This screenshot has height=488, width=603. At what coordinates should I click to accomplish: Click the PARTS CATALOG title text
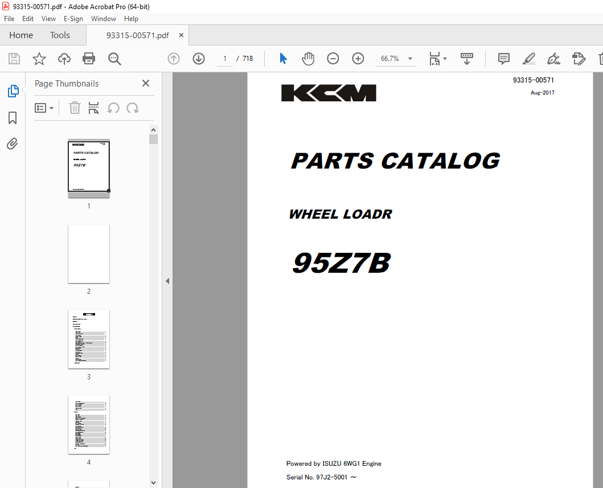(x=395, y=161)
